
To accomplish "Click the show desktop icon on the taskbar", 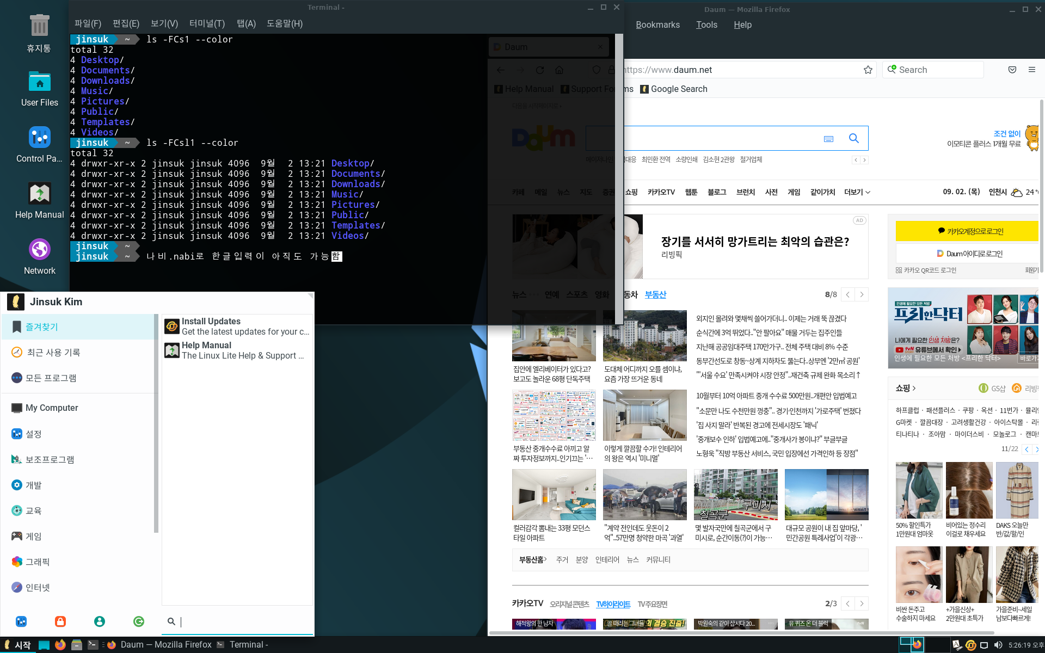I will tap(44, 645).
